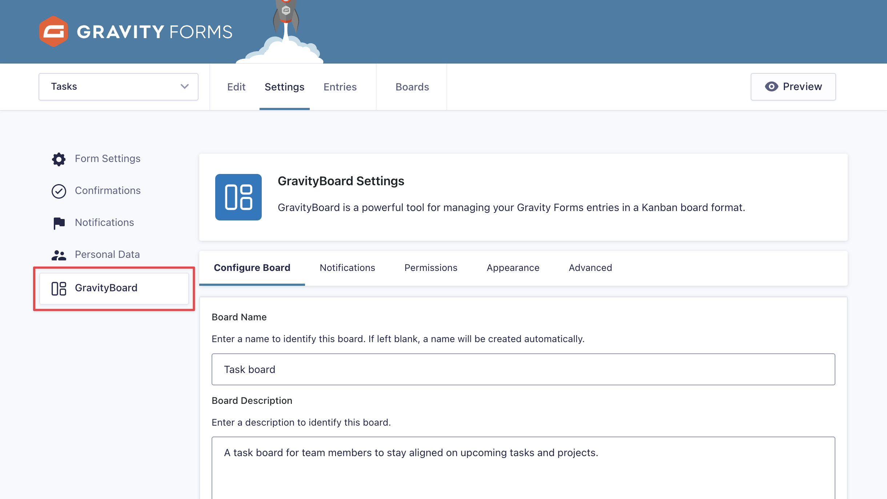Select the Settings tab in top navigation
Viewport: 887px width, 499px height.
point(285,87)
